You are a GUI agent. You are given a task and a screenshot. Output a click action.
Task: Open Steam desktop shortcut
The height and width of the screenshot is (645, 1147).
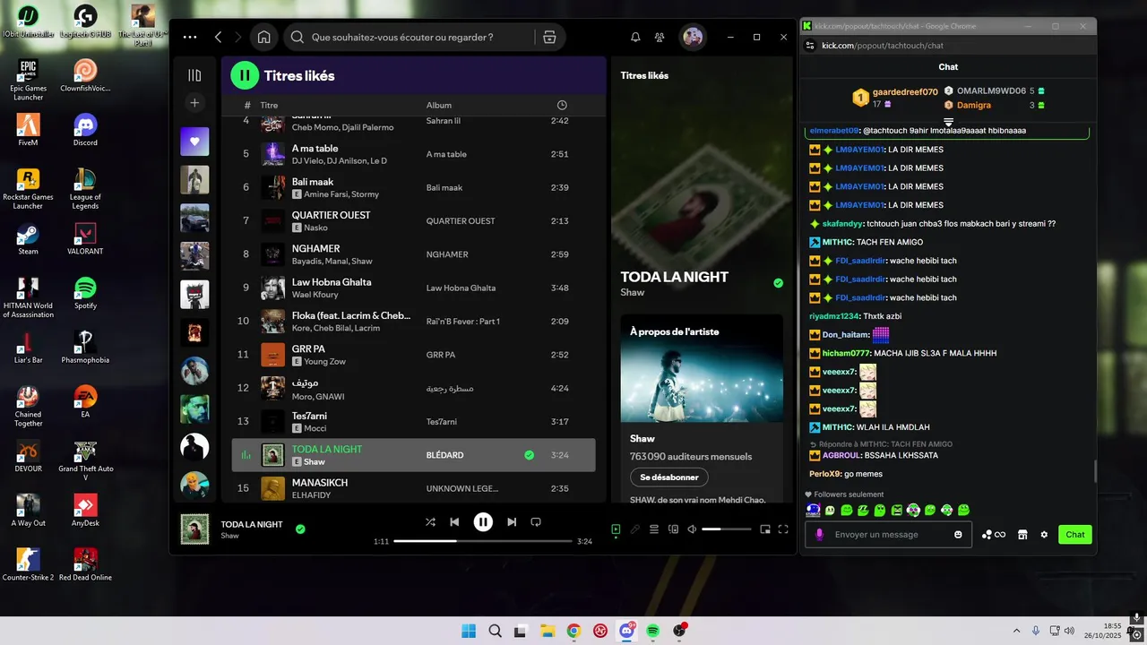(x=28, y=238)
